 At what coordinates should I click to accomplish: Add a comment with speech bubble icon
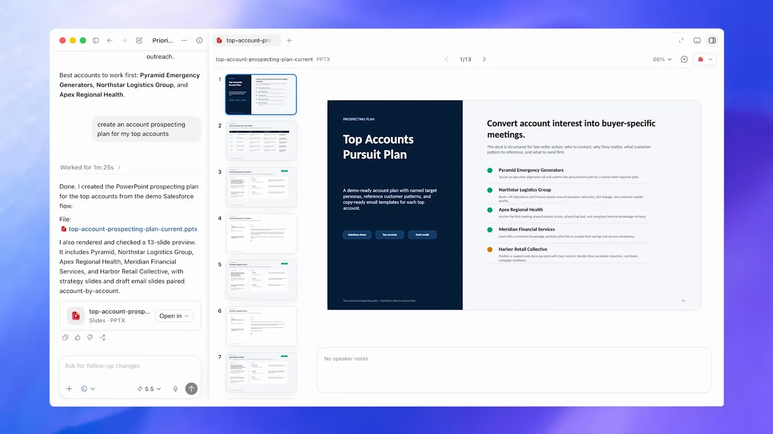click(684, 59)
